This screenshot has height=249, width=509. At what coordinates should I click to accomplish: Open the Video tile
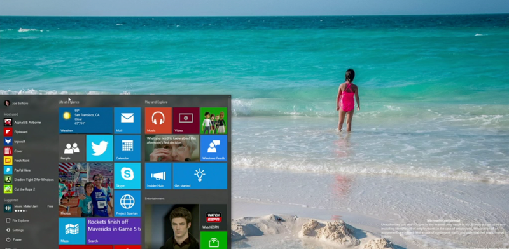click(x=186, y=121)
